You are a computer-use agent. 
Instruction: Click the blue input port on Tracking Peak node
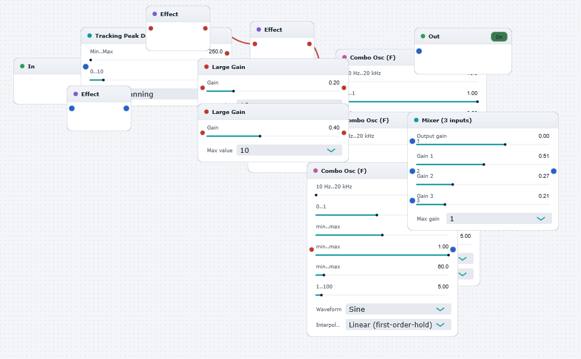click(86, 67)
